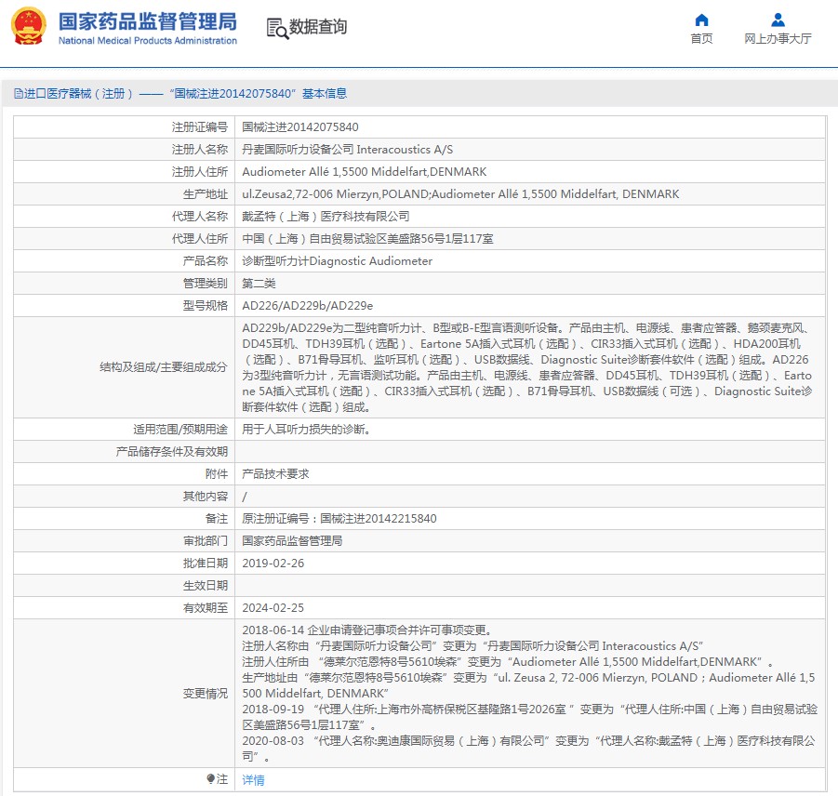Screen dimensions: 838x796
Task: Click the registrant address Middelfart,DENMARK cell
Action: (x=529, y=172)
